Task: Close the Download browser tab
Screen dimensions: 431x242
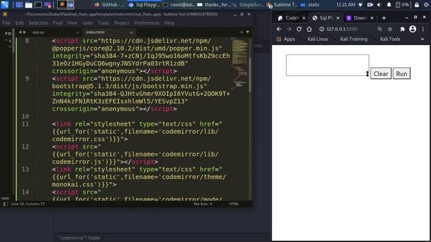Action: (x=372, y=18)
